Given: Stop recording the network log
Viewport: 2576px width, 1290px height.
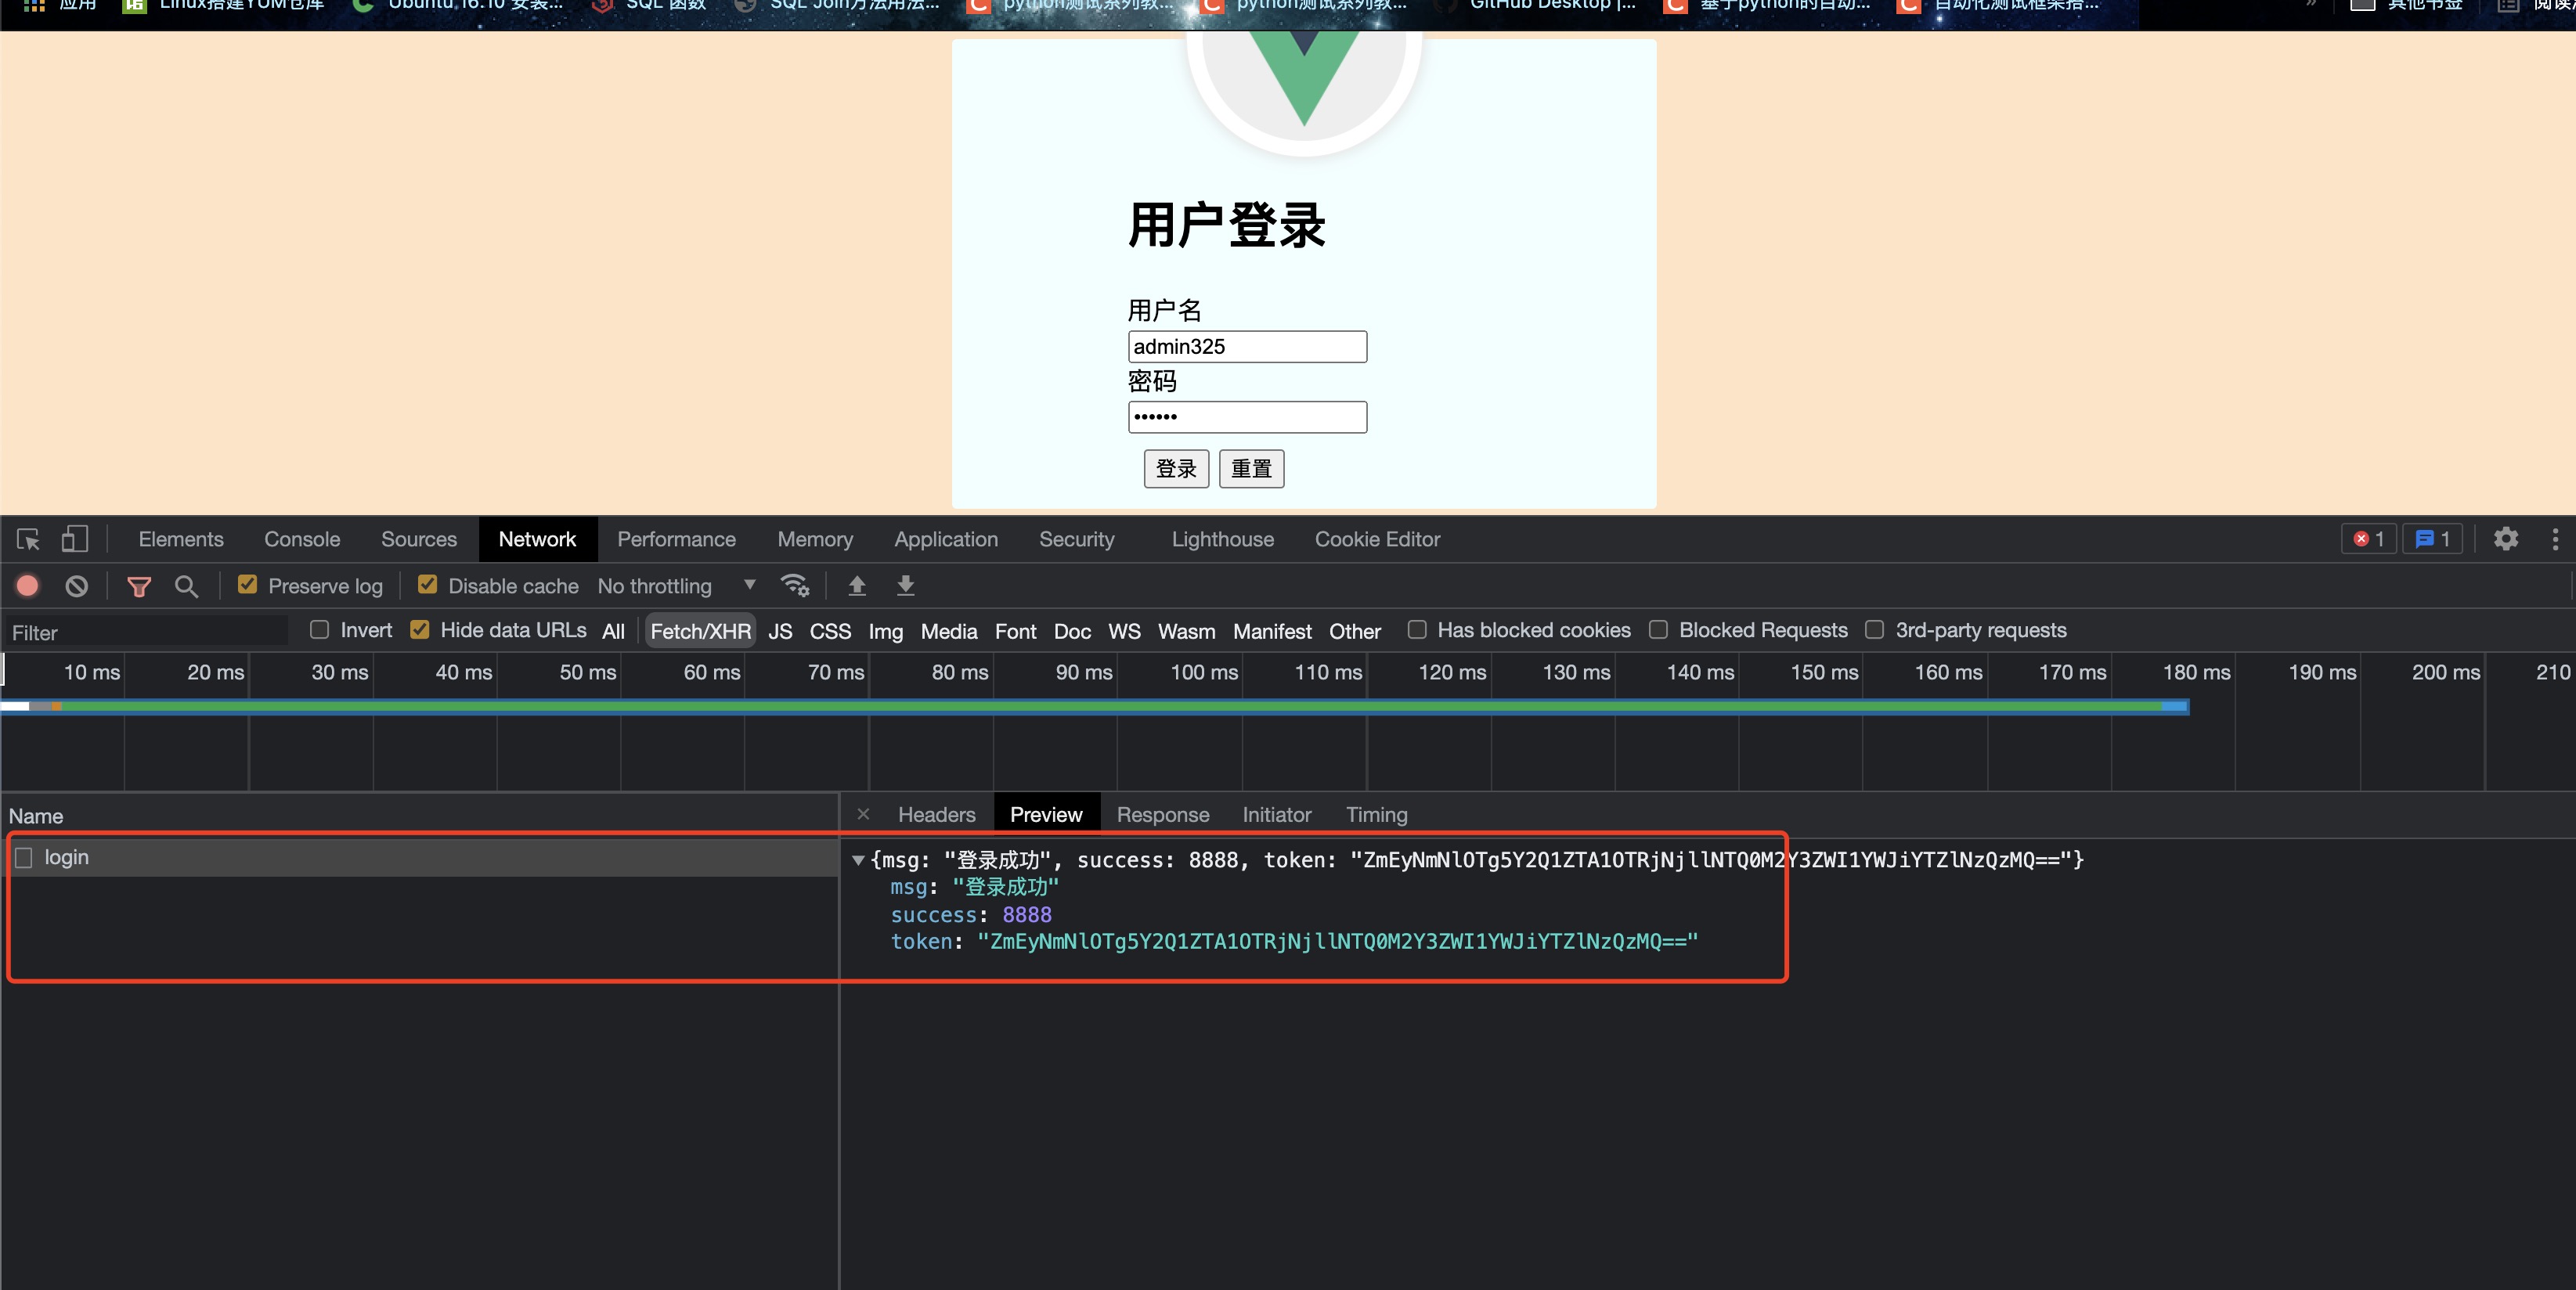Looking at the screenshot, I should pos(26,586).
